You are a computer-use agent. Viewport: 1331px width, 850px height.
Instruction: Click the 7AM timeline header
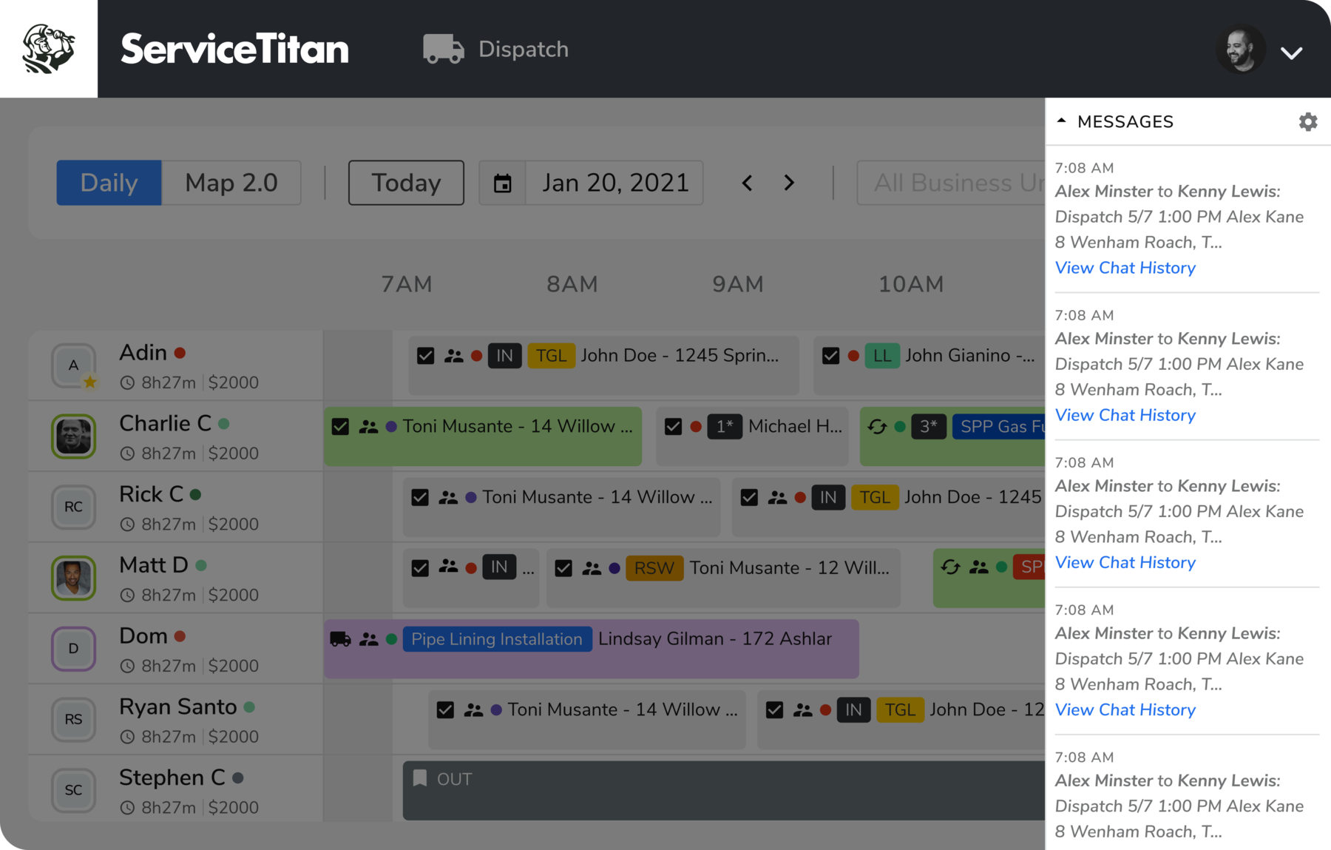point(407,284)
